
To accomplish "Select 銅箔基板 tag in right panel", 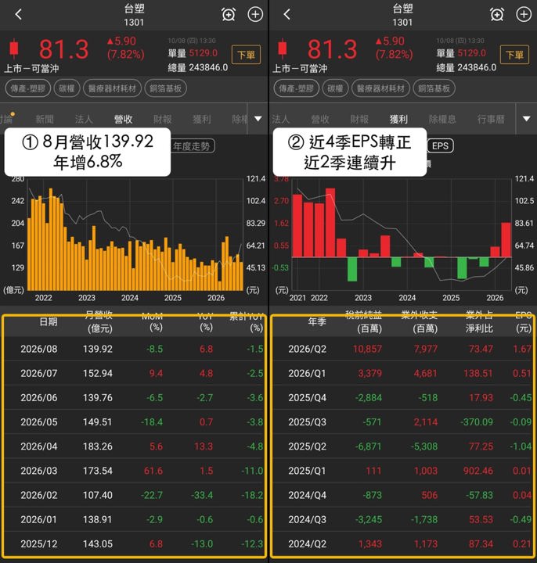I will [x=434, y=88].
